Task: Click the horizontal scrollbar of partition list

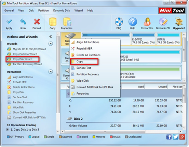Action: (105, 132)
